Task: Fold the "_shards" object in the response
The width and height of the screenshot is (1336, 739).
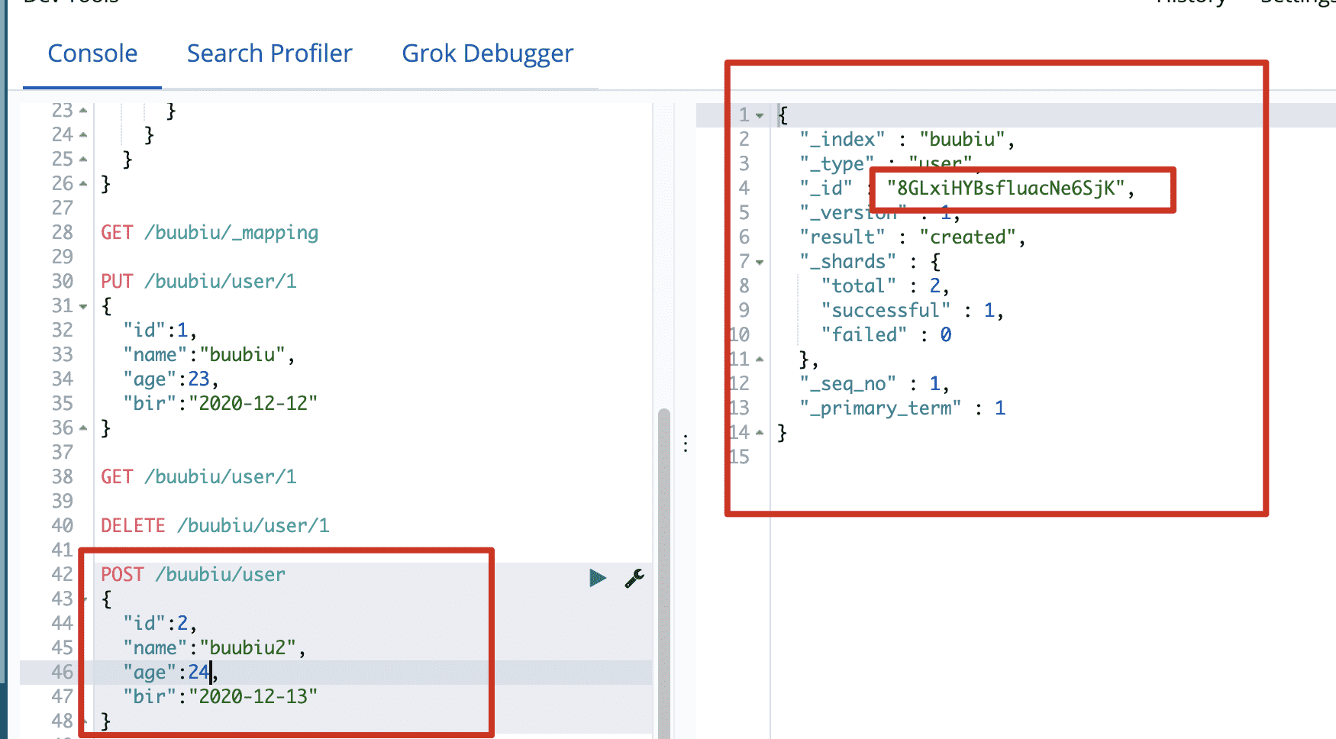Action: (760, 263)
